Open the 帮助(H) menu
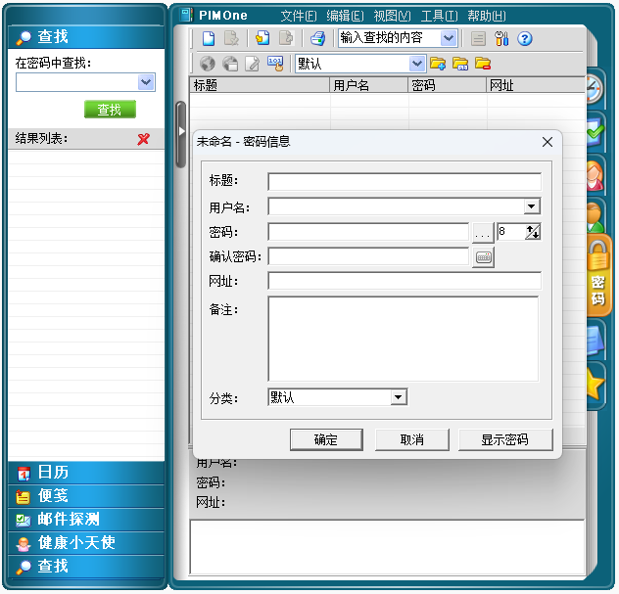 pyautogui.click(x=487, y=16)
